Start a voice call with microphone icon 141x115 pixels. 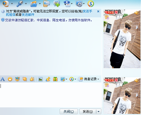20,4
